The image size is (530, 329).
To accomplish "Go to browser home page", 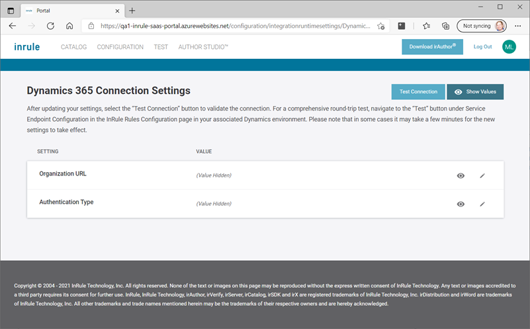I will 69,26.
